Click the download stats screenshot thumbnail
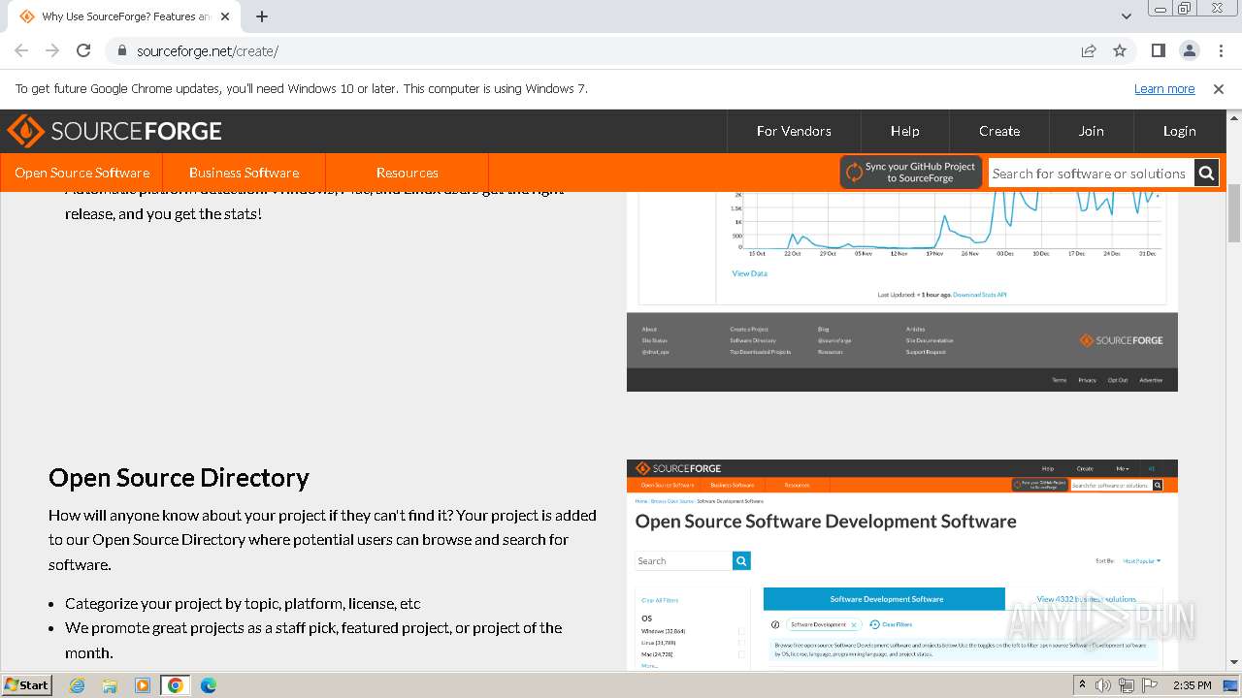 point(902,291)
